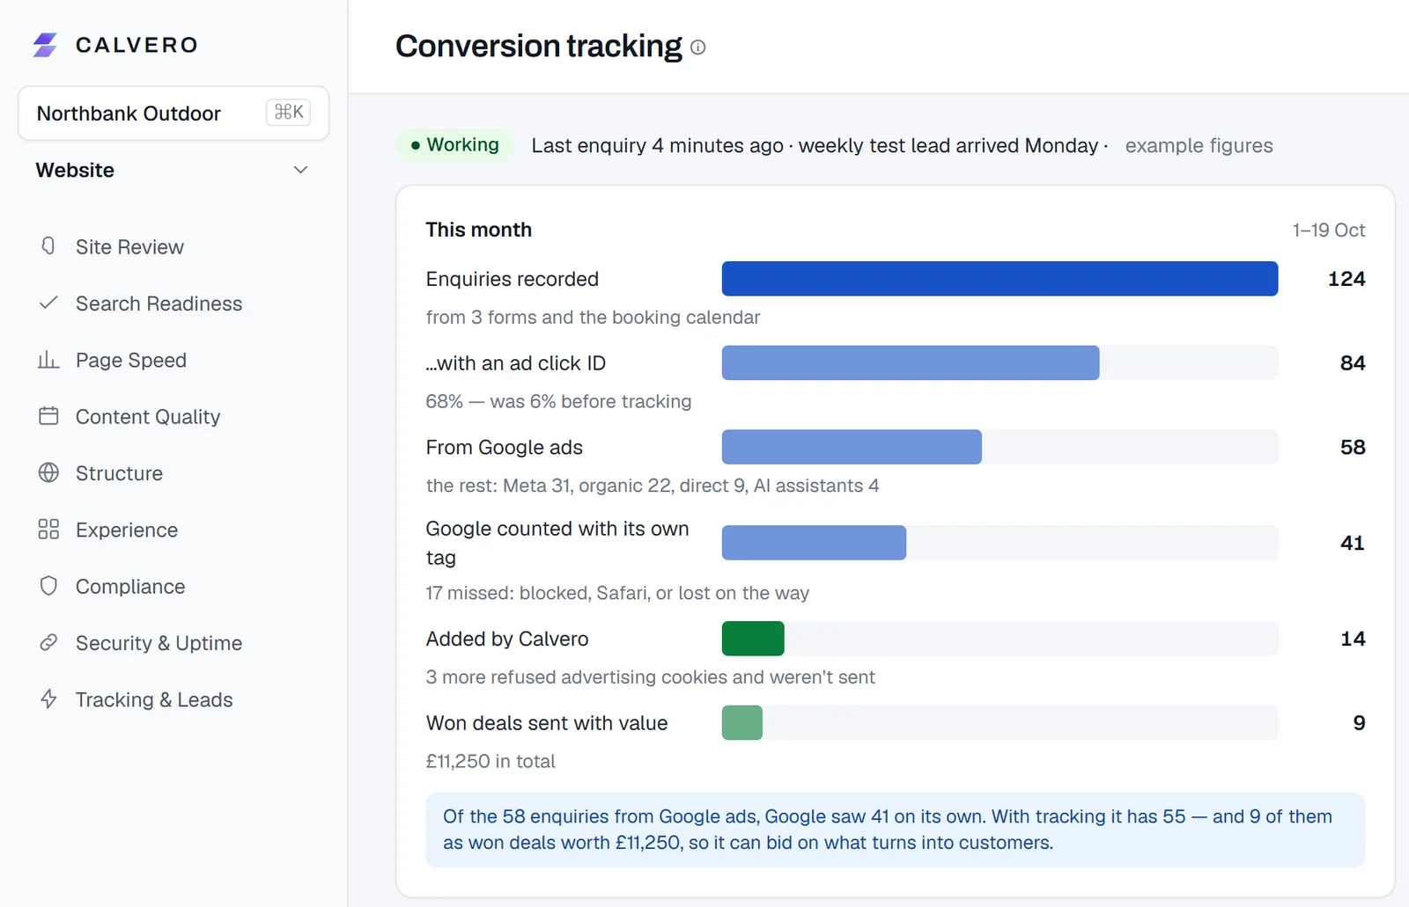Click the info icon beside Conversion tracking
The height and width of the screenshot is (907, 1409).
(697, 48)
